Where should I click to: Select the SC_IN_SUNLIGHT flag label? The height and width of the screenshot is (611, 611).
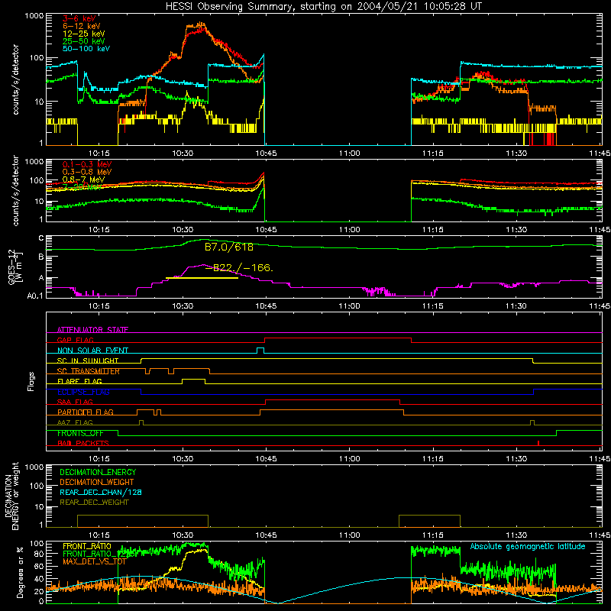click(x=88, y=360)
